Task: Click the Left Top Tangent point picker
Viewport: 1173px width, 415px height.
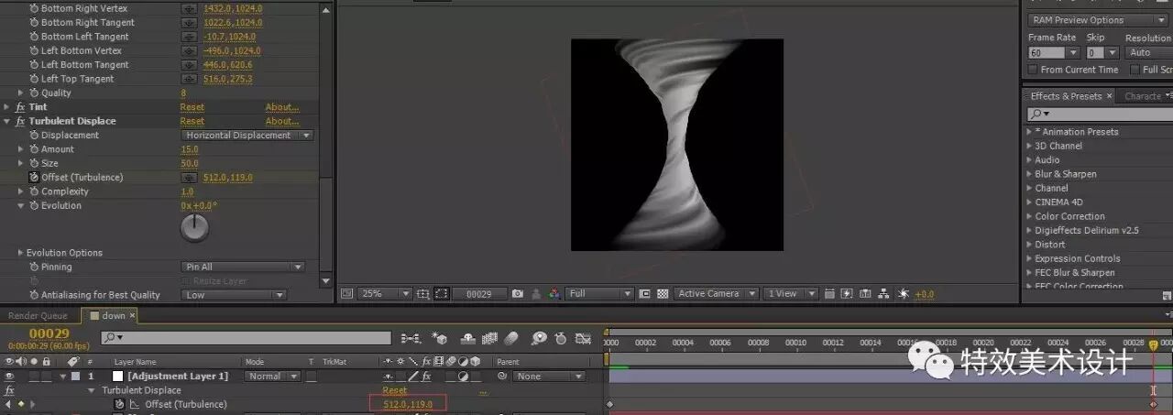Action: (x=189, y=79)
